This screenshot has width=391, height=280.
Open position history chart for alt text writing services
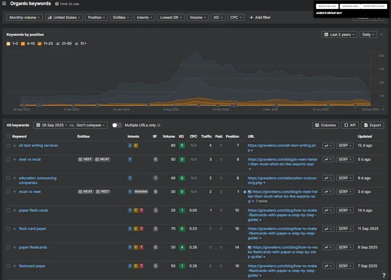328,145
